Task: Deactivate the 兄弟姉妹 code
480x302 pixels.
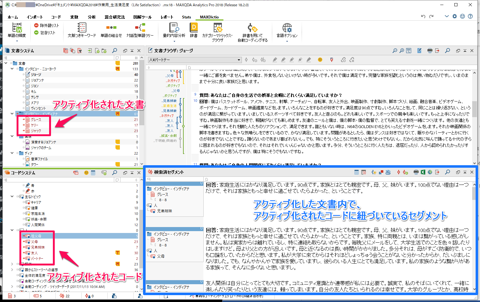Action: click(23, 247)
